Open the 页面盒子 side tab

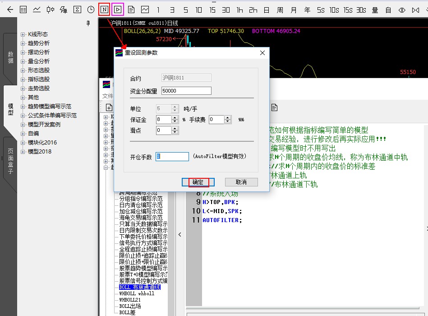[10, 161]
